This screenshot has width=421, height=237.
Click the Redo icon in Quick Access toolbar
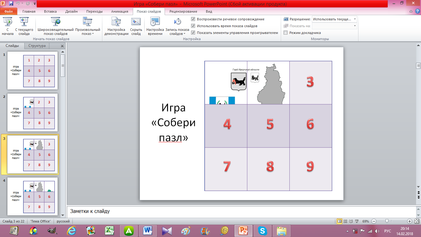[x=28, y=4]
